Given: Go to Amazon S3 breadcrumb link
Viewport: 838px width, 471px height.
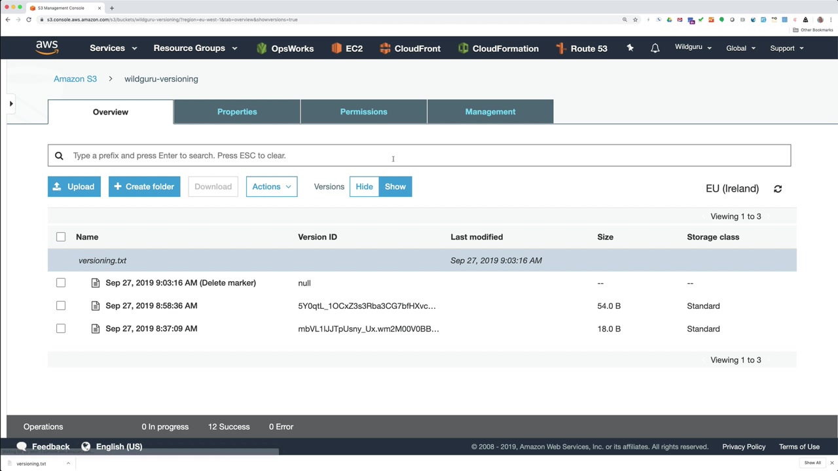Looking at the screenshot, I should (x=75, y=79).
